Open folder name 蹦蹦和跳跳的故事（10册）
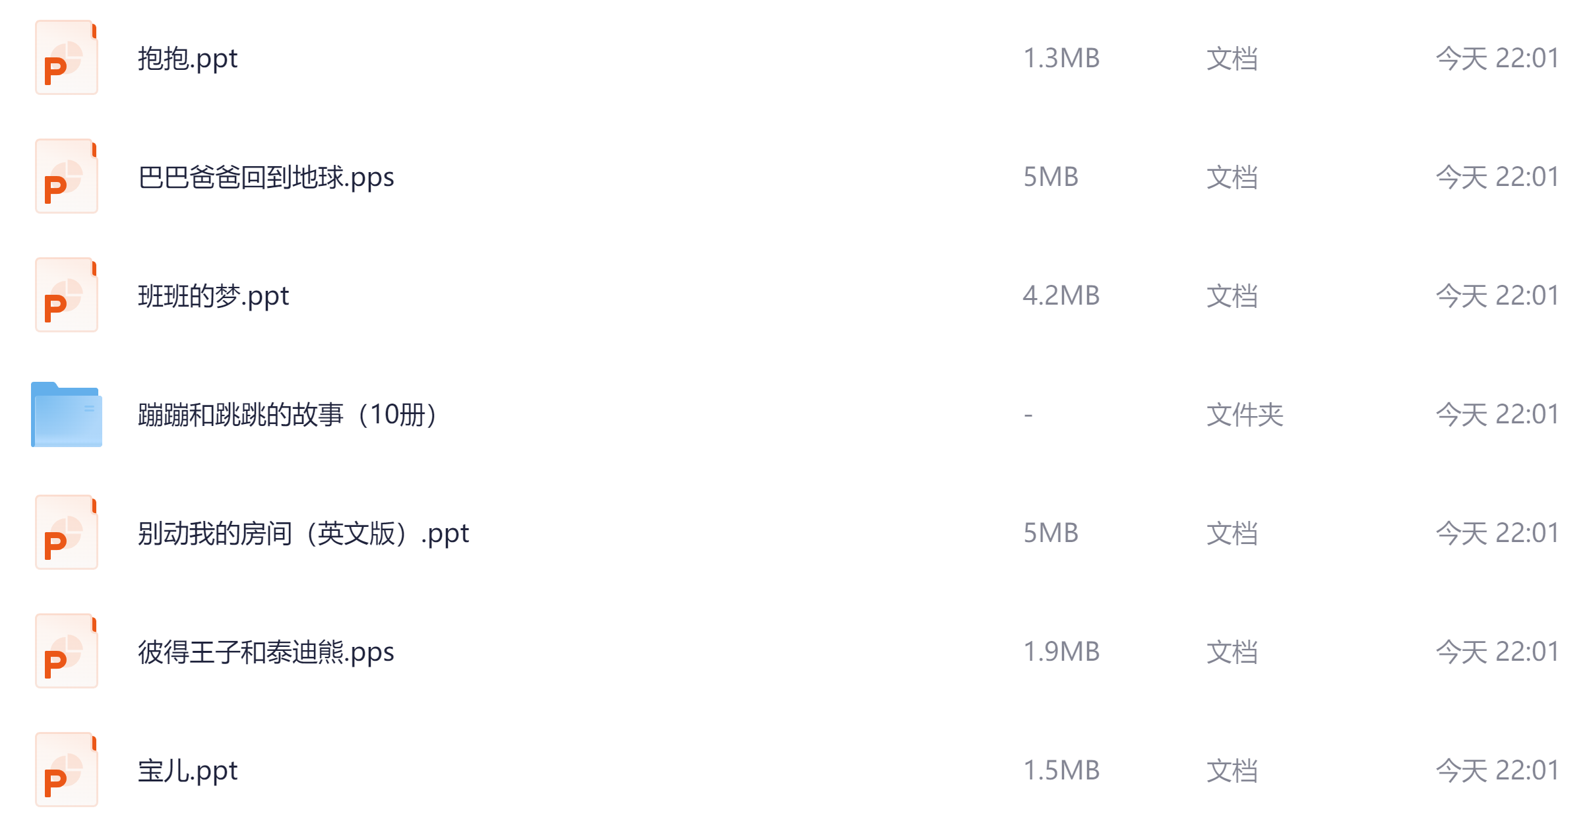This screenshot has height=821, width=1595. click(x=288, y=415)
